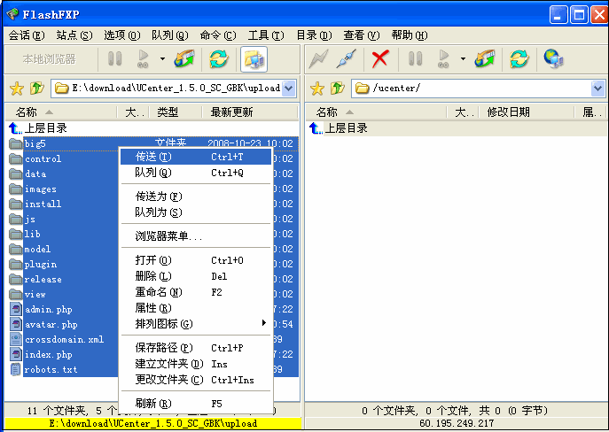
Task: Select the admin.php file in local list
Action: [48, 309]
